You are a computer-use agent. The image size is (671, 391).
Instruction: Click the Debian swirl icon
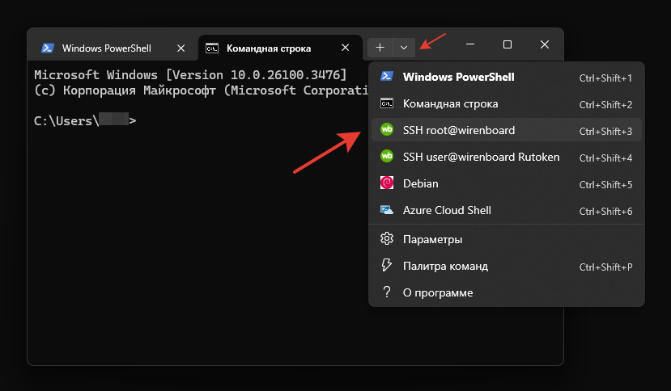click(387, 183)
